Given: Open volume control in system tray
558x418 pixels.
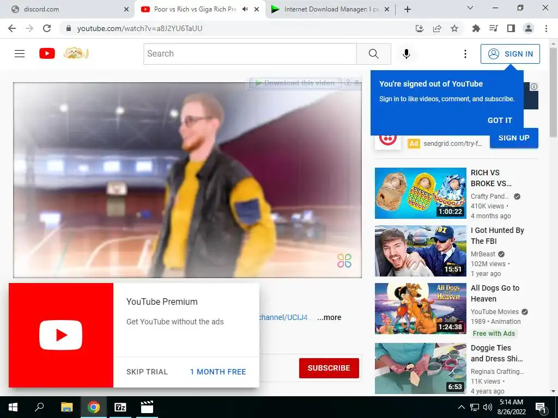Looking at the screenshot, I should [488, 407].
